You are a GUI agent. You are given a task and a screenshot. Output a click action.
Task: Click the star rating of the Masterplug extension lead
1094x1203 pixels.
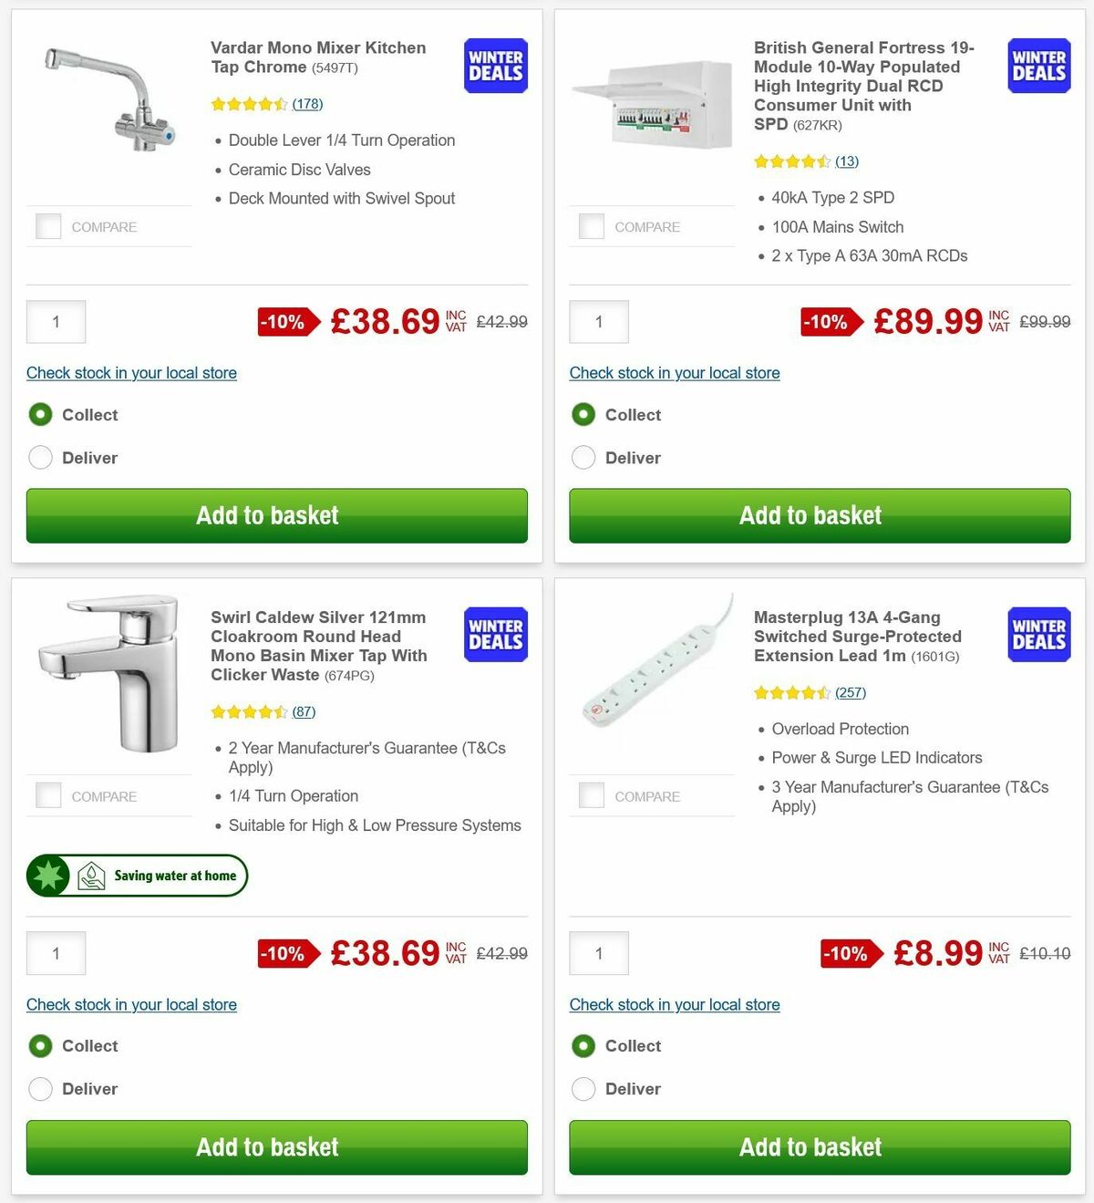coord(791,693)
